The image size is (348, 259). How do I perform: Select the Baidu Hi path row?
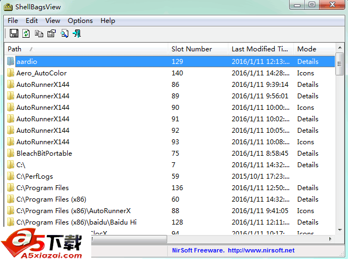pyautogui.click(x=170, y=222)
